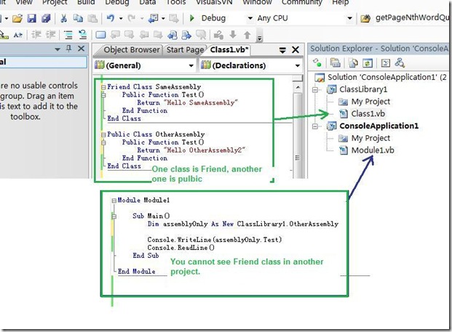Comment out the selected lines icon
The image size is (452, 332).
pos(68,35)
